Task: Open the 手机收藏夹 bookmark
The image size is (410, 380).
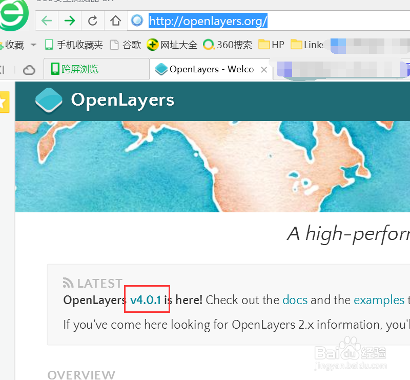Action: coord(74,45)
